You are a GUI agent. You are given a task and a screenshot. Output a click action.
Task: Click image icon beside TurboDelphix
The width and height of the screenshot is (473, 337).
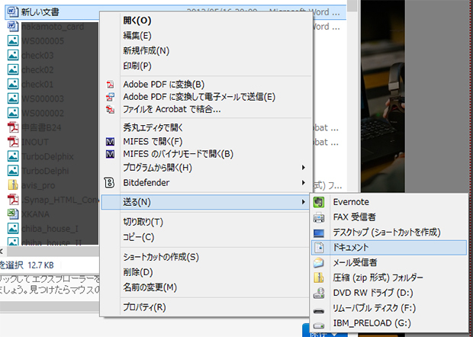pyautogui.click(x=13, y=156)
